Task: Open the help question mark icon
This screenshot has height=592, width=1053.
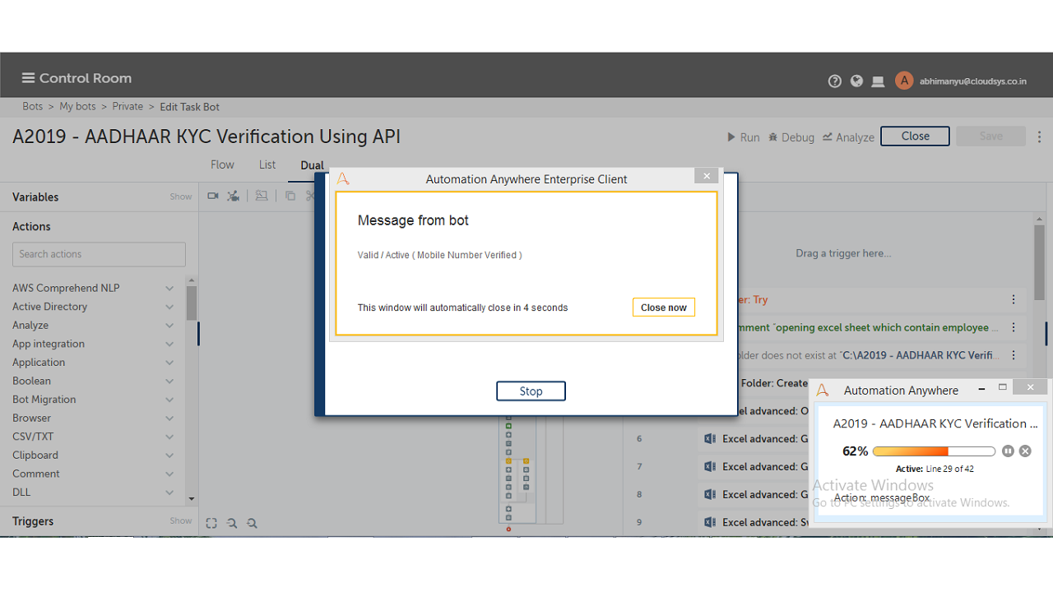Action: [835, 81]
